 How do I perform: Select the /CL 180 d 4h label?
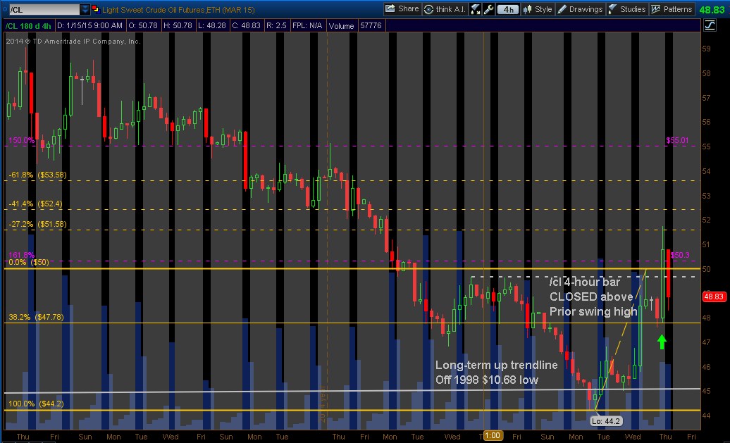pos(28,25)
